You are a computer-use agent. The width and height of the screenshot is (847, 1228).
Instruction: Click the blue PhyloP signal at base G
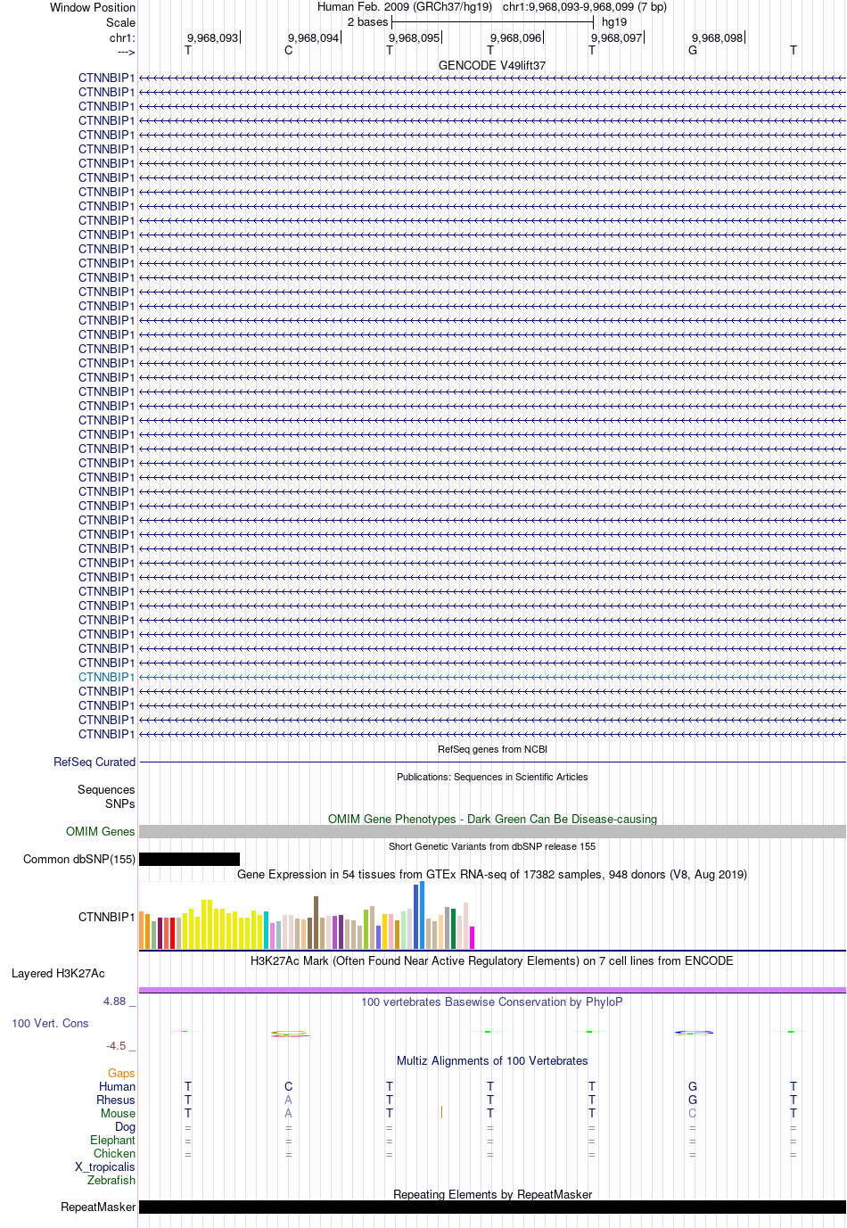[694, 1033]
